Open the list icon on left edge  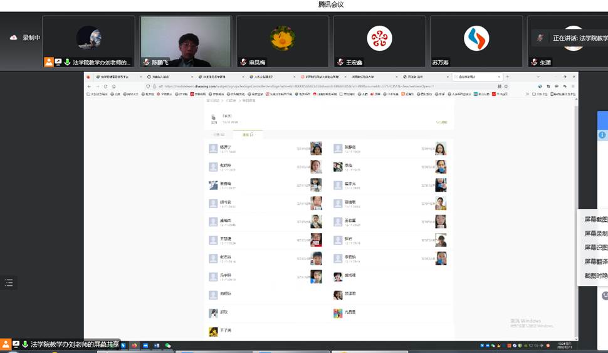[9, 283]
